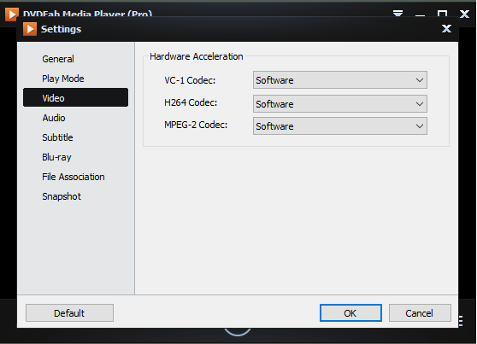Screen dimensions: 477x344
Task: Open the Blu-ray settings page
Action: click(x=56, y=157)
